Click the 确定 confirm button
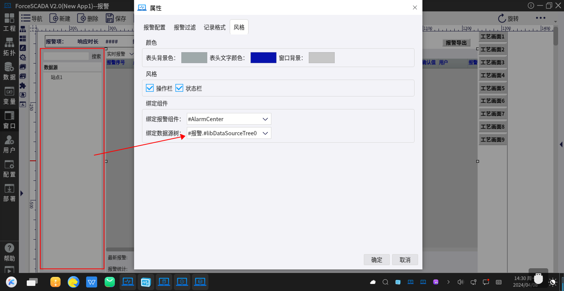This screenshot has width=564, height=291. [x=376, y=260]
